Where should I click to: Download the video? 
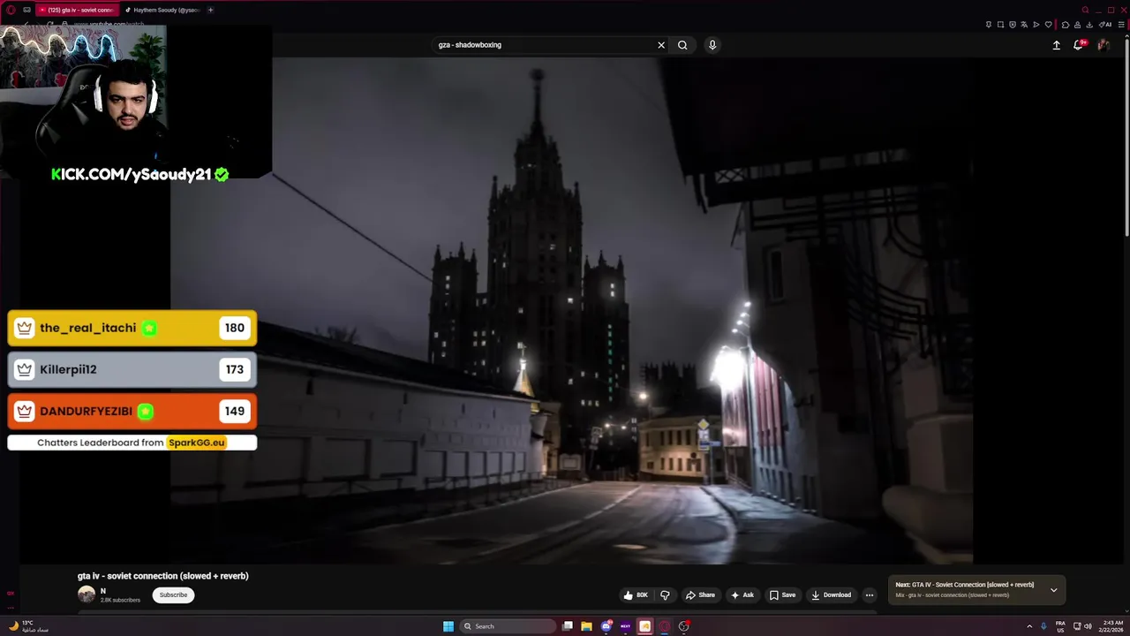(831, 595)
